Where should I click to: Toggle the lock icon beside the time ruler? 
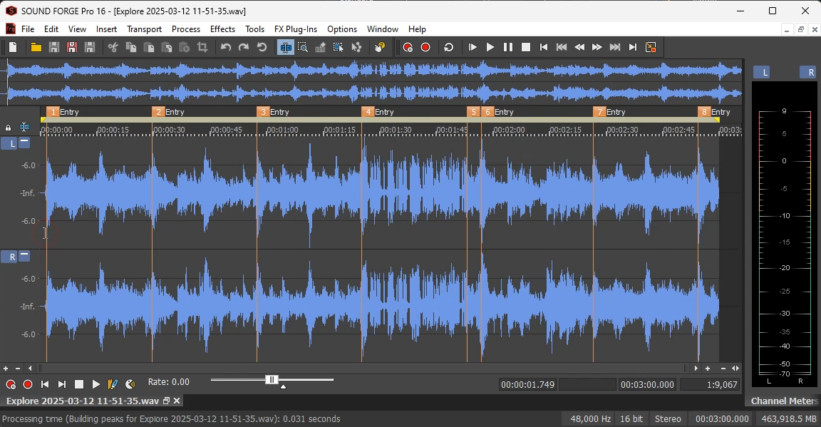[x=9, y=128]
